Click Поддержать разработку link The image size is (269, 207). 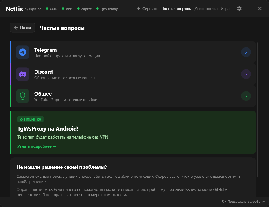[246, 202]
